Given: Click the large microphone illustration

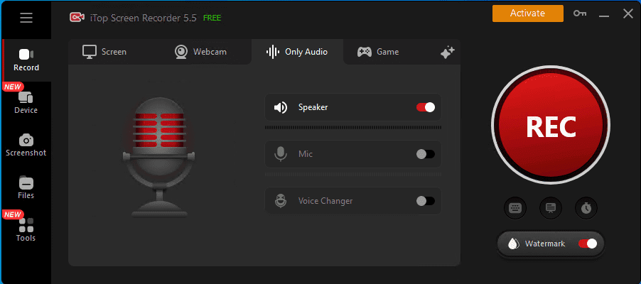Looking at the screenshot, I should click(159, 158).
